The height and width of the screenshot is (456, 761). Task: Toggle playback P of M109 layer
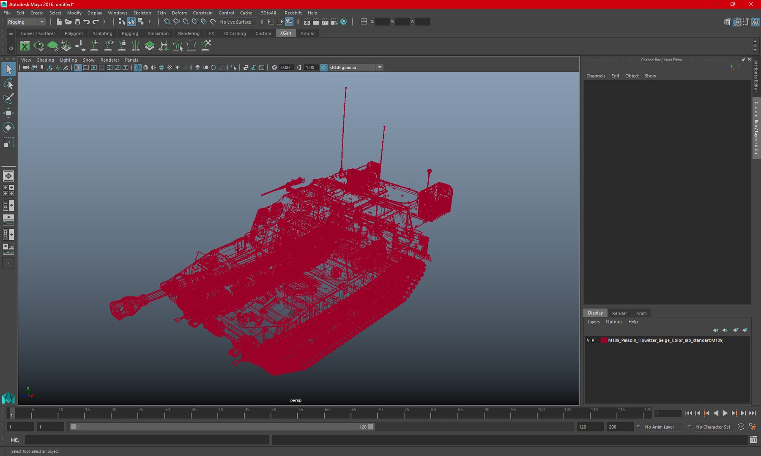click(593, 340)
